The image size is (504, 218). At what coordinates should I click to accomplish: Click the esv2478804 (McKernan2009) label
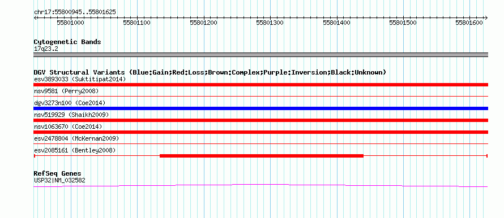(x=76, y=138)
